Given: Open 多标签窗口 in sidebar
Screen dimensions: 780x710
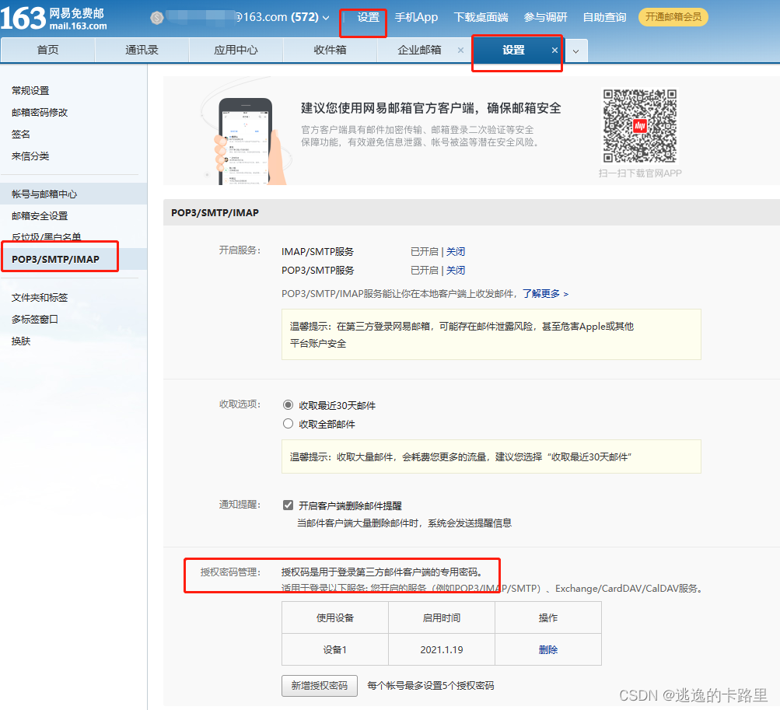Looking at the screenshot, I should pyautogui.click(x=35, y=320).
